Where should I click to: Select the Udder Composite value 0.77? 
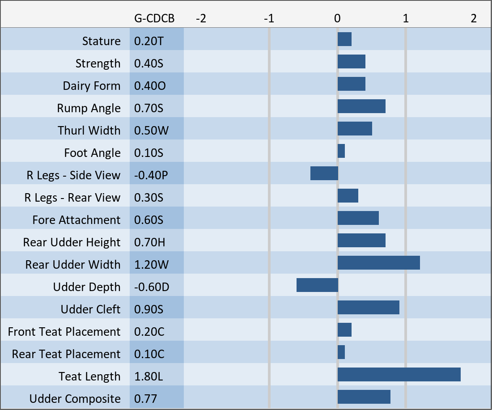[146, 399]
